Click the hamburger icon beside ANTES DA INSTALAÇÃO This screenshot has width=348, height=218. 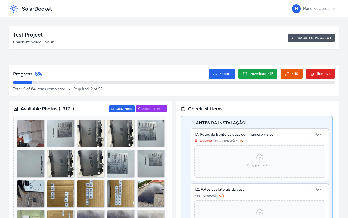coord(187,123)
